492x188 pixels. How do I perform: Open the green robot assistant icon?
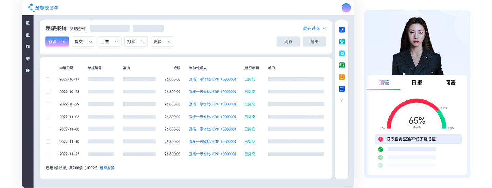[342, 65]
